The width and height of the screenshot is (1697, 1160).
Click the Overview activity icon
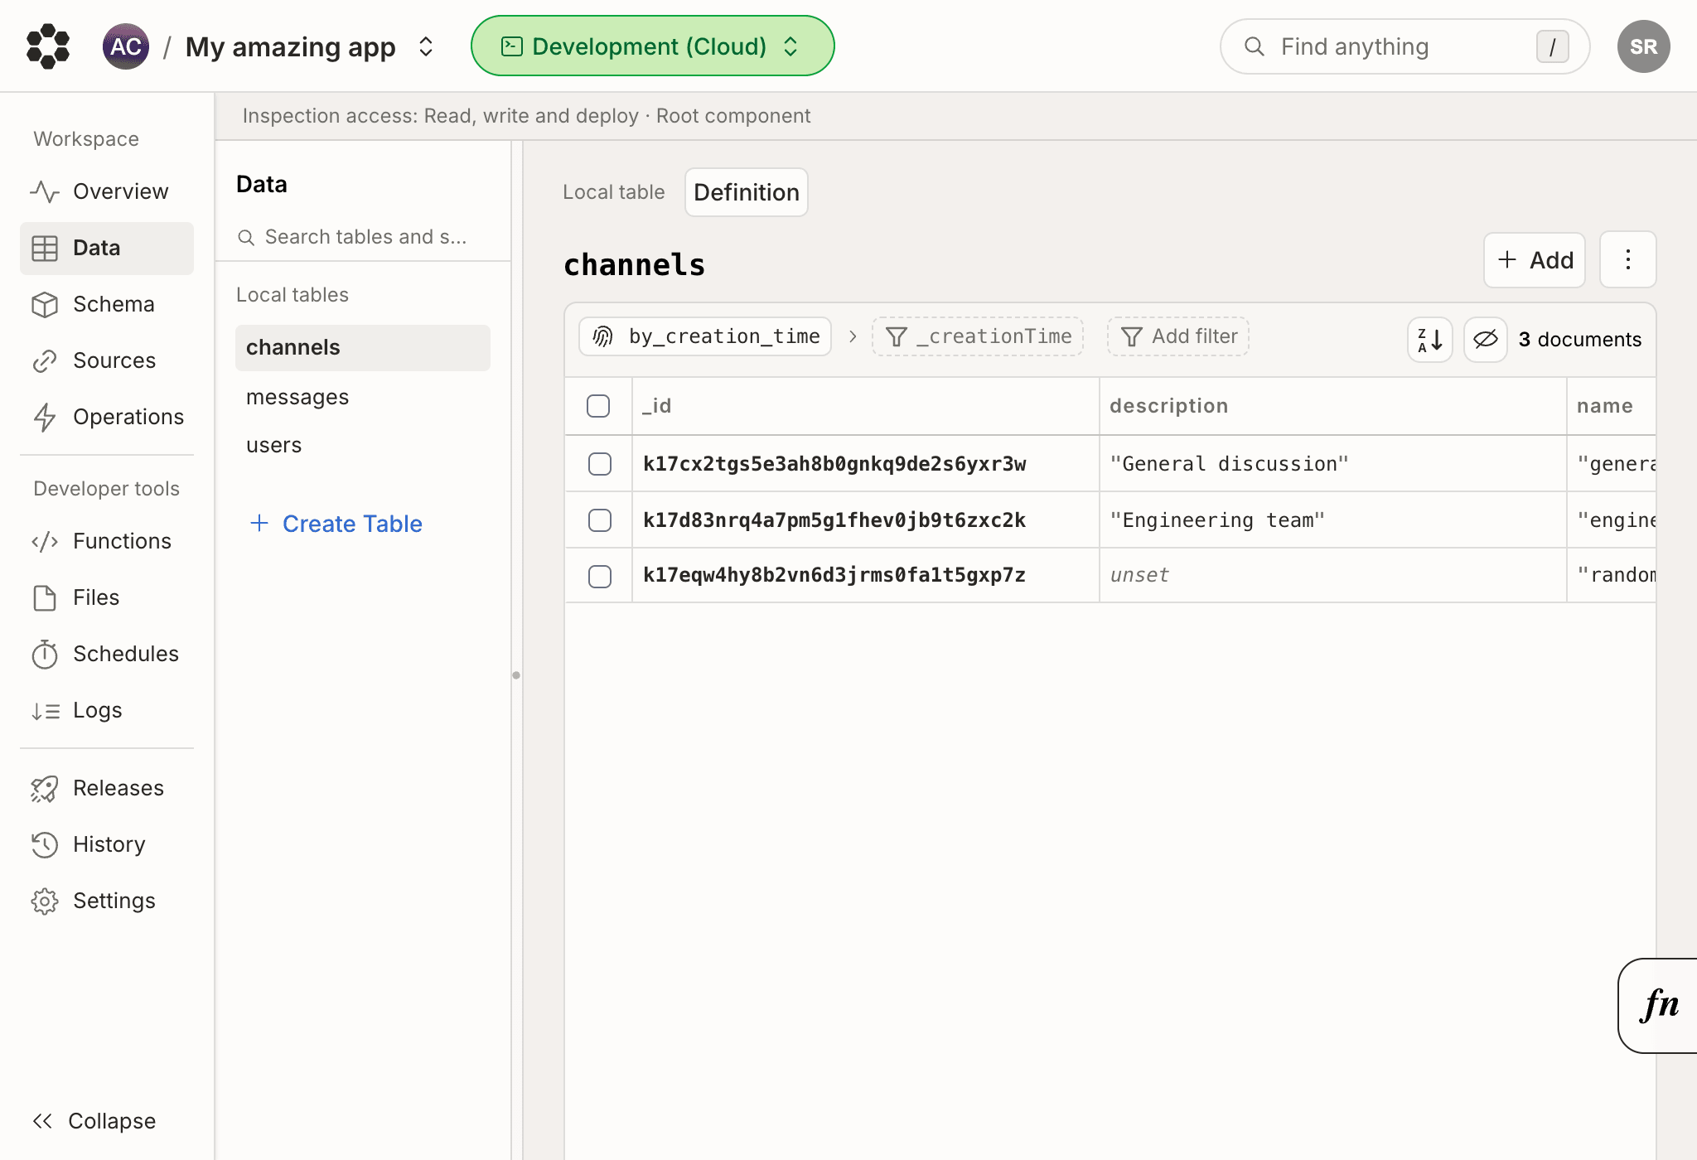click(x=45, y=191)
